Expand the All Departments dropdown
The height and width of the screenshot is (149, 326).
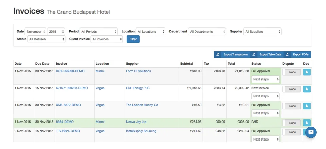[x=207, y=32]
